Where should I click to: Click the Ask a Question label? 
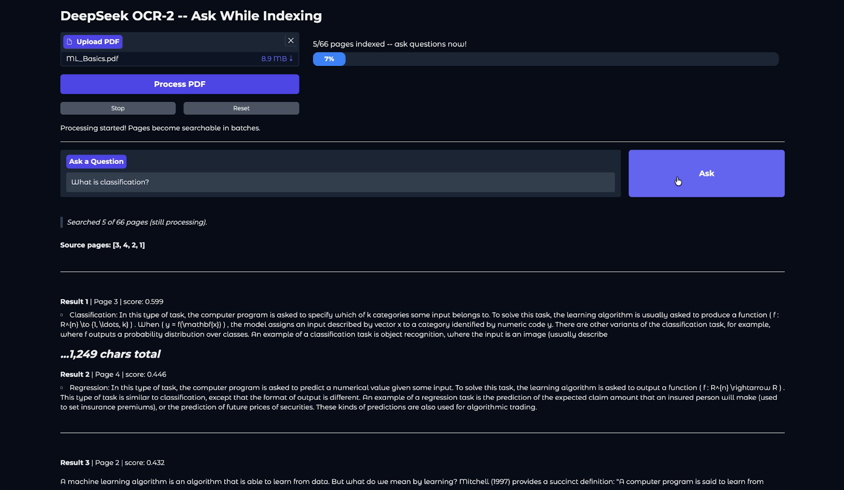(x=96, y=161)
